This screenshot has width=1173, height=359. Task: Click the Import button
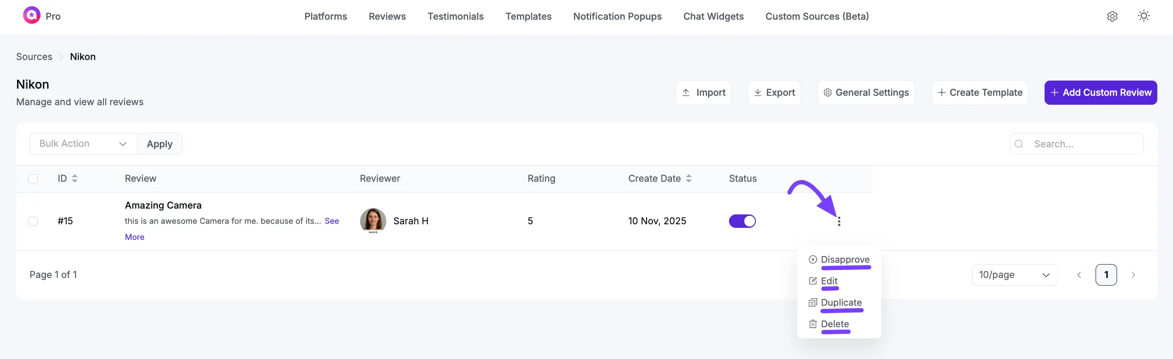[x=703, y=93]
